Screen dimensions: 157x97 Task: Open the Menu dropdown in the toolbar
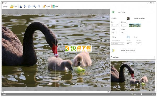click(6, 6)
